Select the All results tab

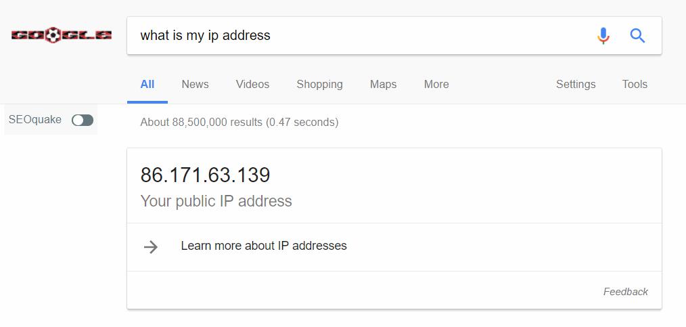click(147, 84)
